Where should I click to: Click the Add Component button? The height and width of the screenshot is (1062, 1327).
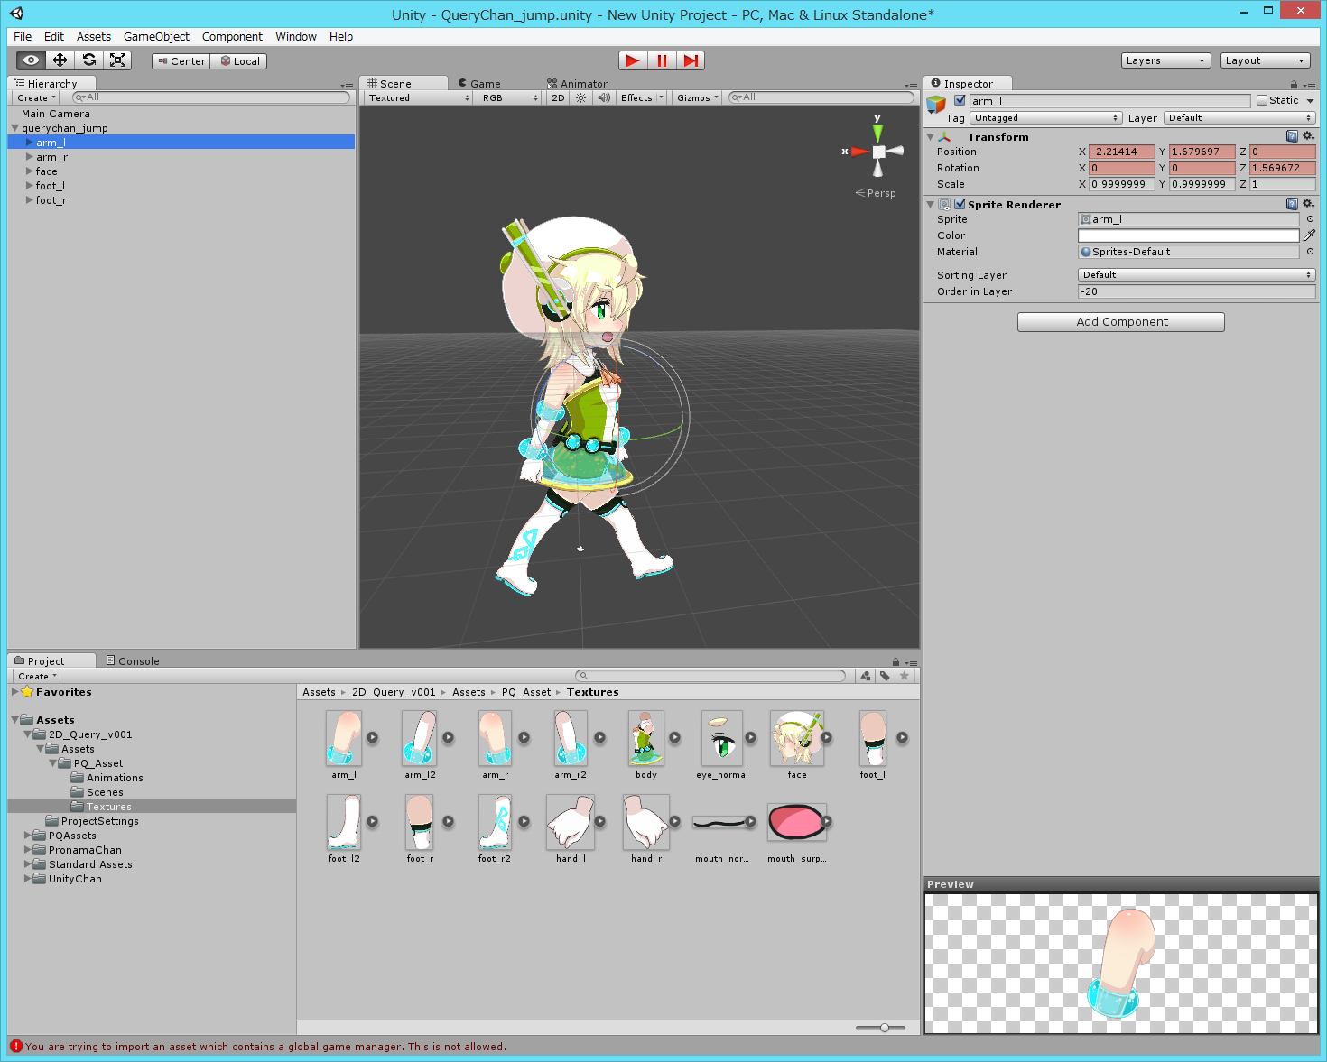point(1120,322)
